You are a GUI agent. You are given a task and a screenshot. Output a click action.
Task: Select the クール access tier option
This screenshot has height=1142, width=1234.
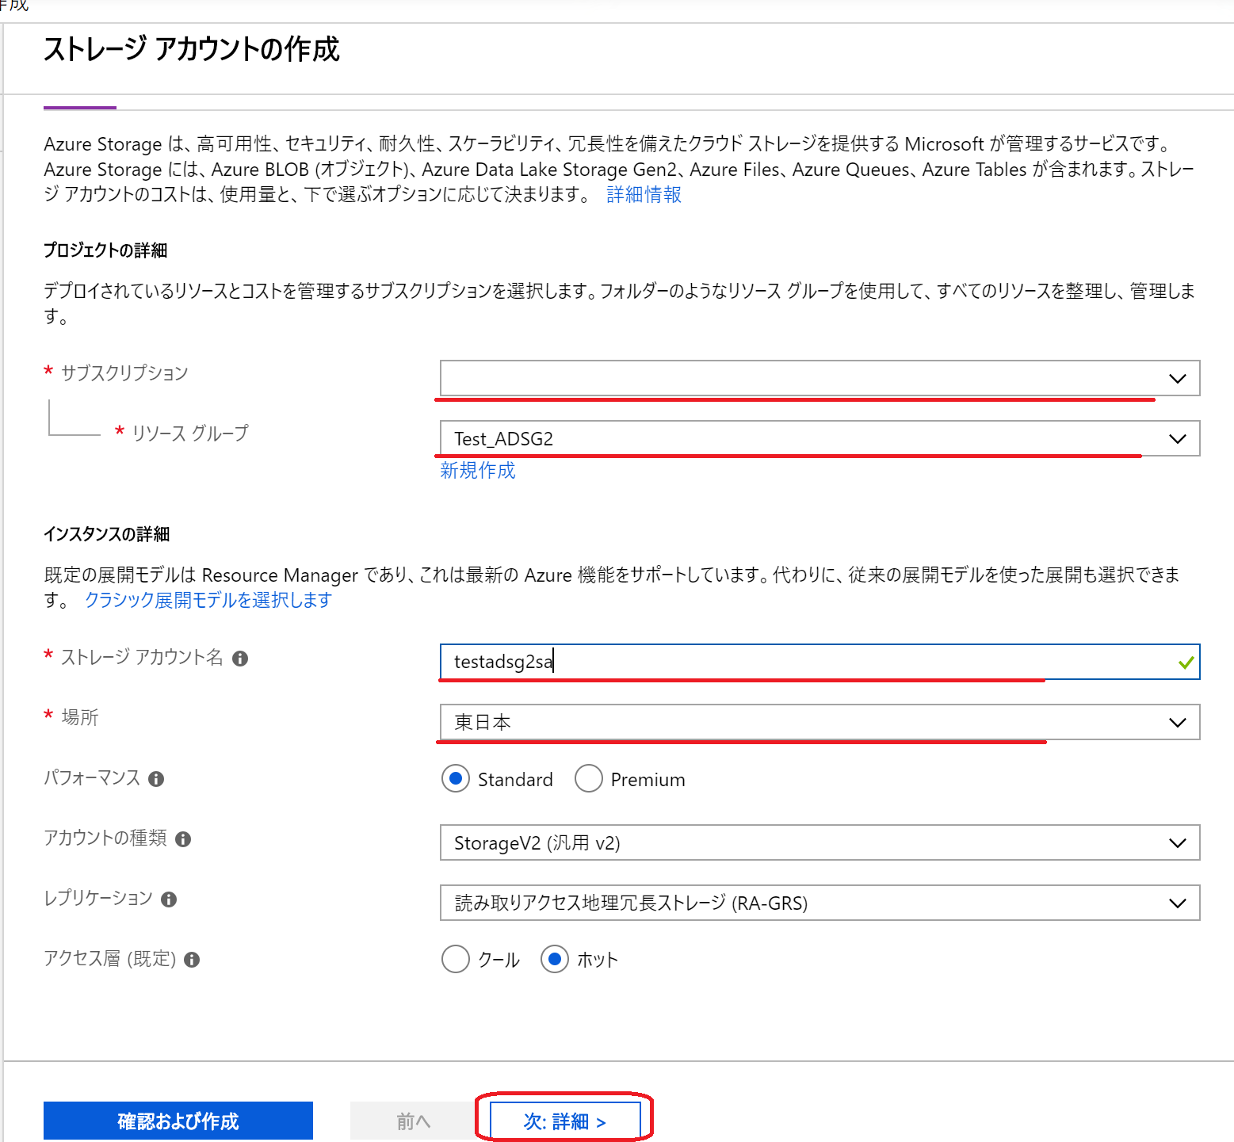click(456, 959)
